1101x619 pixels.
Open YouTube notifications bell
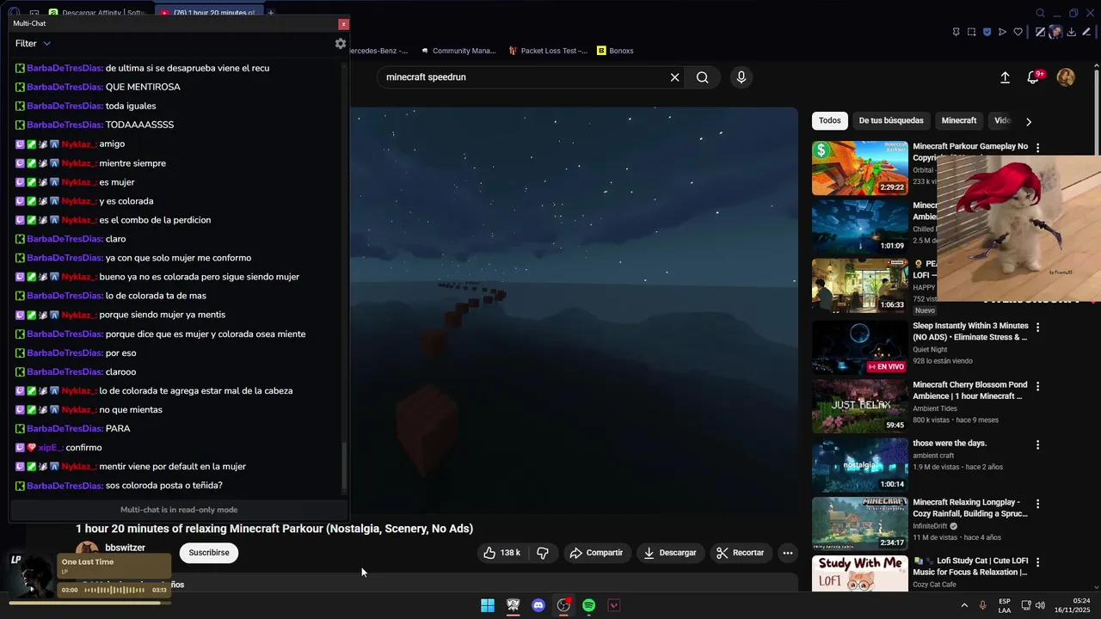(1033, 77)
